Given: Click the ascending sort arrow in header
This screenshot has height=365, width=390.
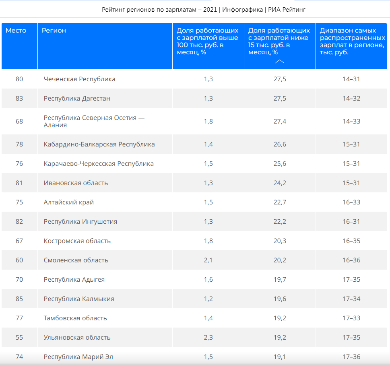Looking at the screenshot, I should [x=280, y=62].
